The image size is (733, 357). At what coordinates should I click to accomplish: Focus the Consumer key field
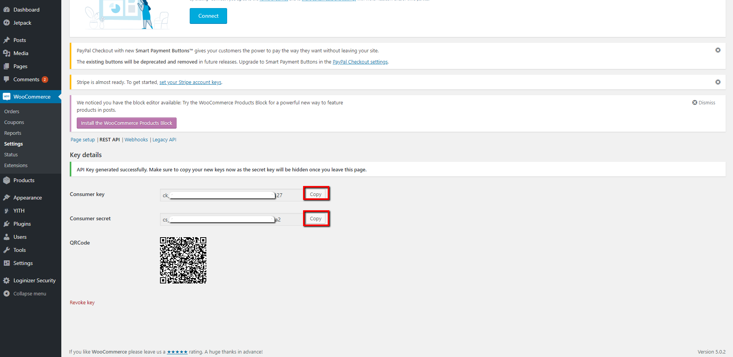click(231, 195)
